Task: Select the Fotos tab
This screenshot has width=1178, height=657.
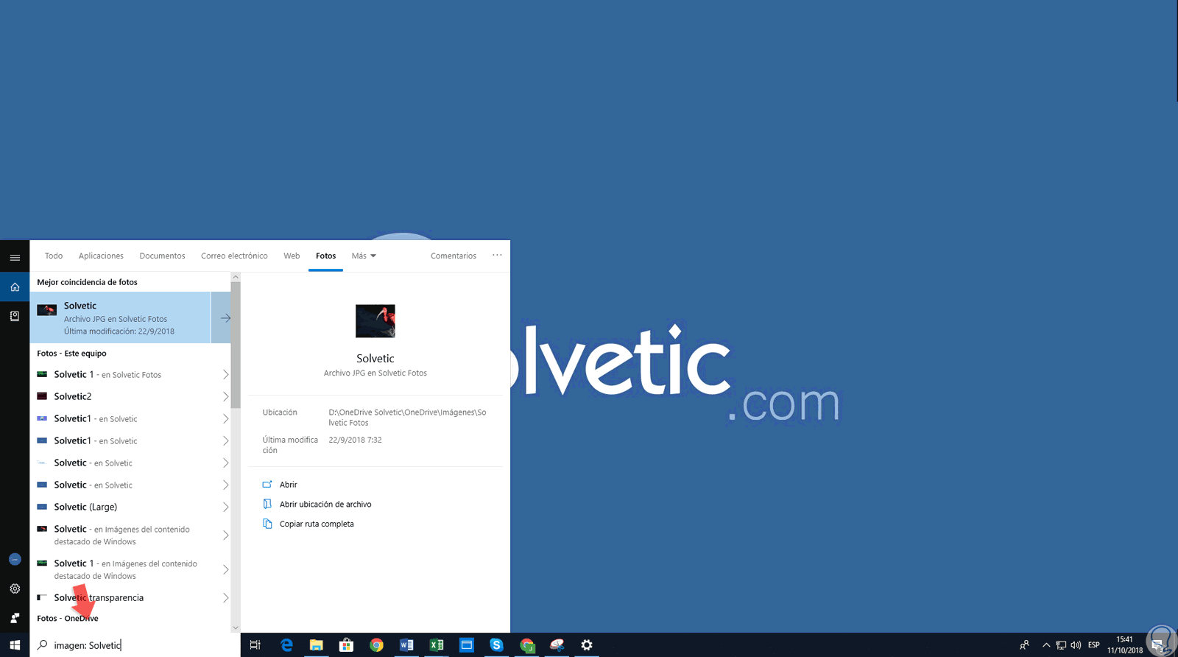Action: [325, 256]
